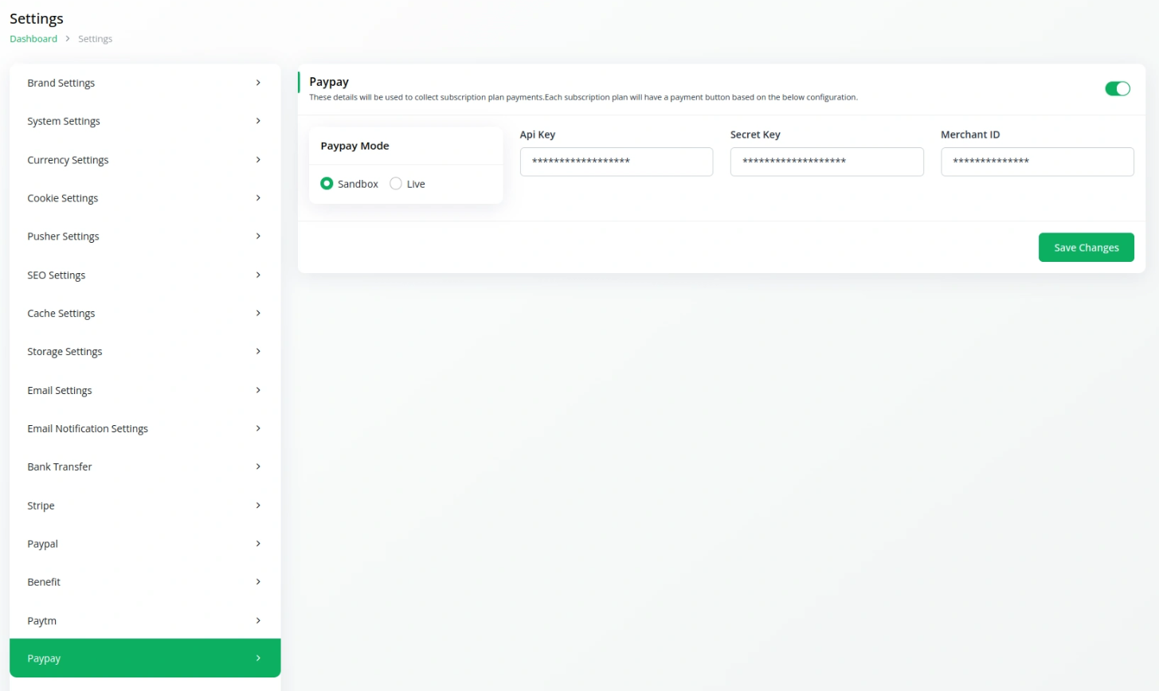Click chevron beside Bank Transfer
This screenshot has width=1159, height=691.
click(x=258, y=467)
